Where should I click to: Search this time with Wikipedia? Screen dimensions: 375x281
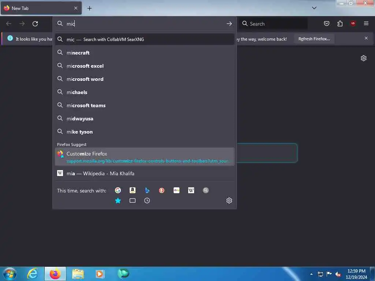tap(191, 190)
